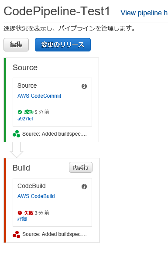Select Source stage commit message text
The image size is (168, 253).
click(55, 134)
